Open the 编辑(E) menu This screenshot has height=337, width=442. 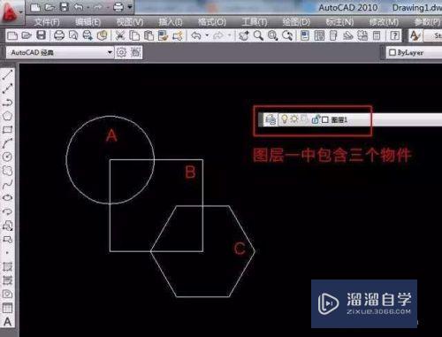tap(88, 22)
